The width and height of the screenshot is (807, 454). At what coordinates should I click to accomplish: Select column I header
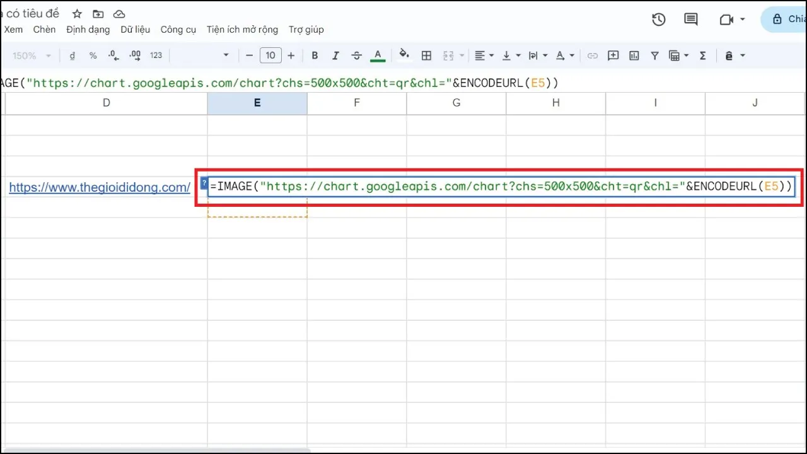coord(655,103)
